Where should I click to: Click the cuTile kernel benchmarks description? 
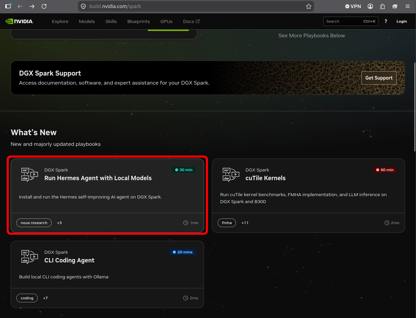[303, 198]
